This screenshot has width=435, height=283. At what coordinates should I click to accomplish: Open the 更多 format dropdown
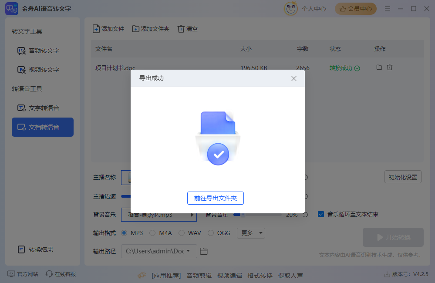pos(251,233)
